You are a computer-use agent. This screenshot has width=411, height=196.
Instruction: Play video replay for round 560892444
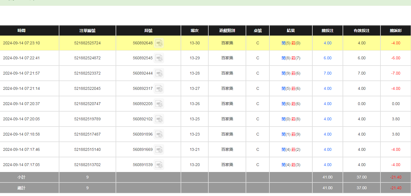click(159, 73)
